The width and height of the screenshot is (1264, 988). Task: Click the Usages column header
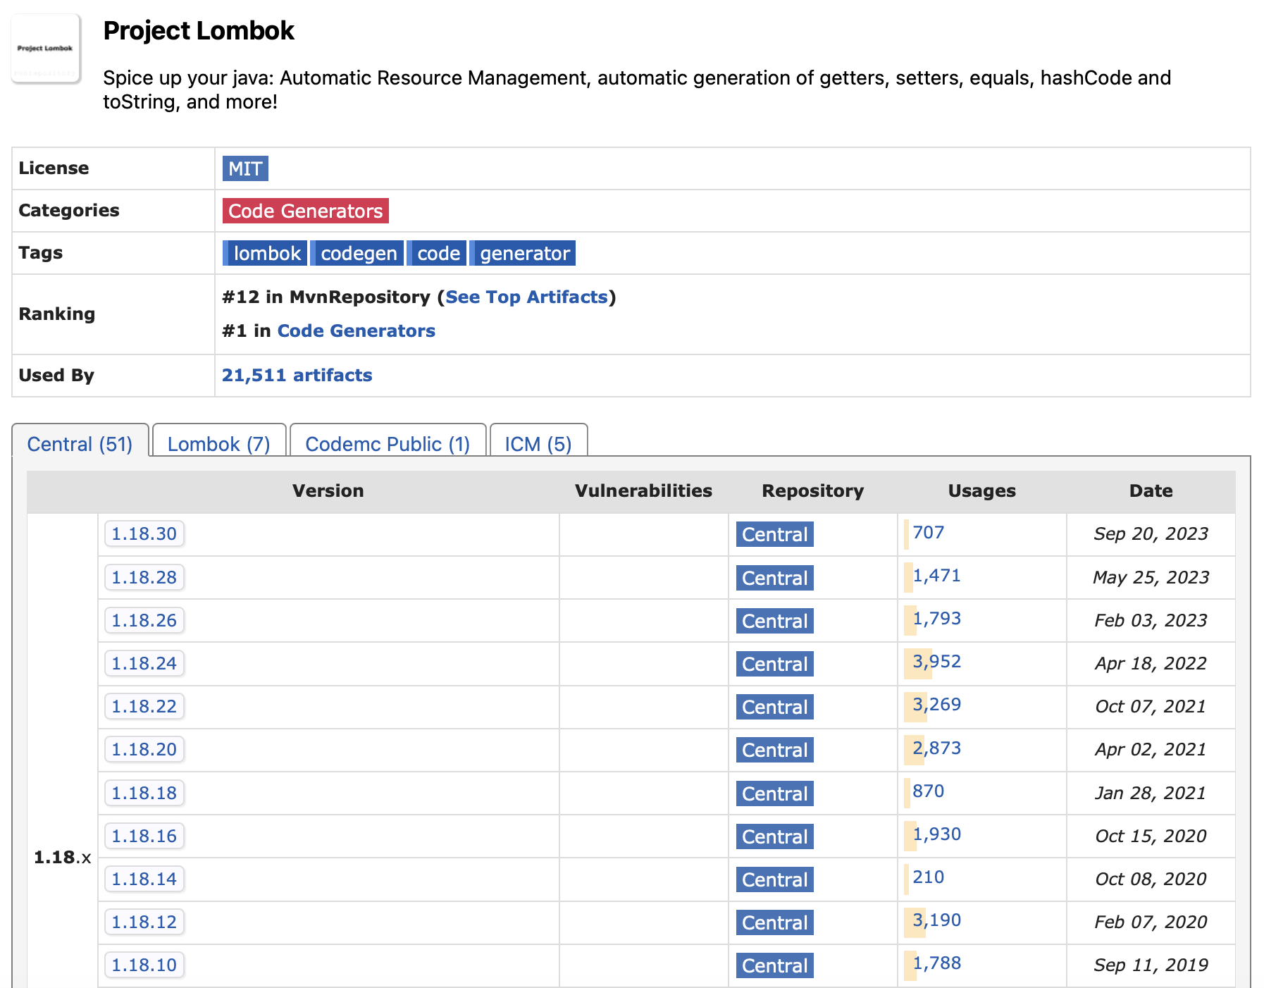click(x=981, y=490)
